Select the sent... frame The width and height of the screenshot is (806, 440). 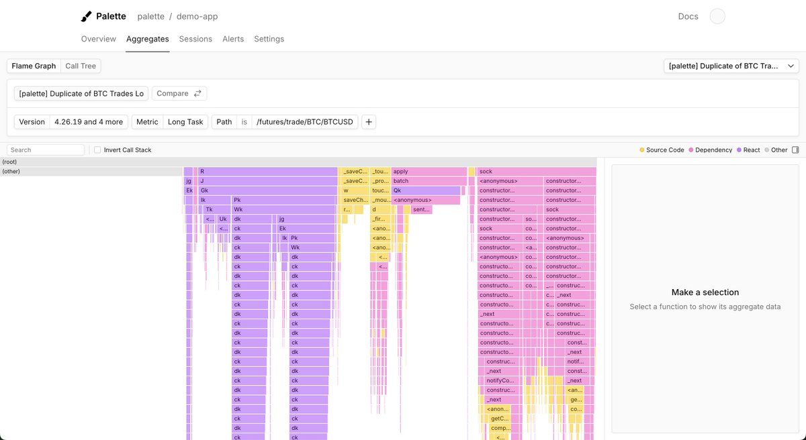422,209
